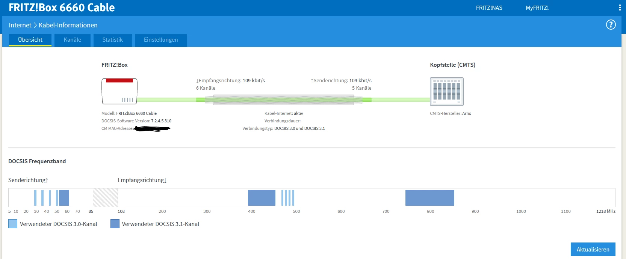Click the Verbindungstyp DOCSIS 3.0 und 3.1 text

(x=284, y=128)
